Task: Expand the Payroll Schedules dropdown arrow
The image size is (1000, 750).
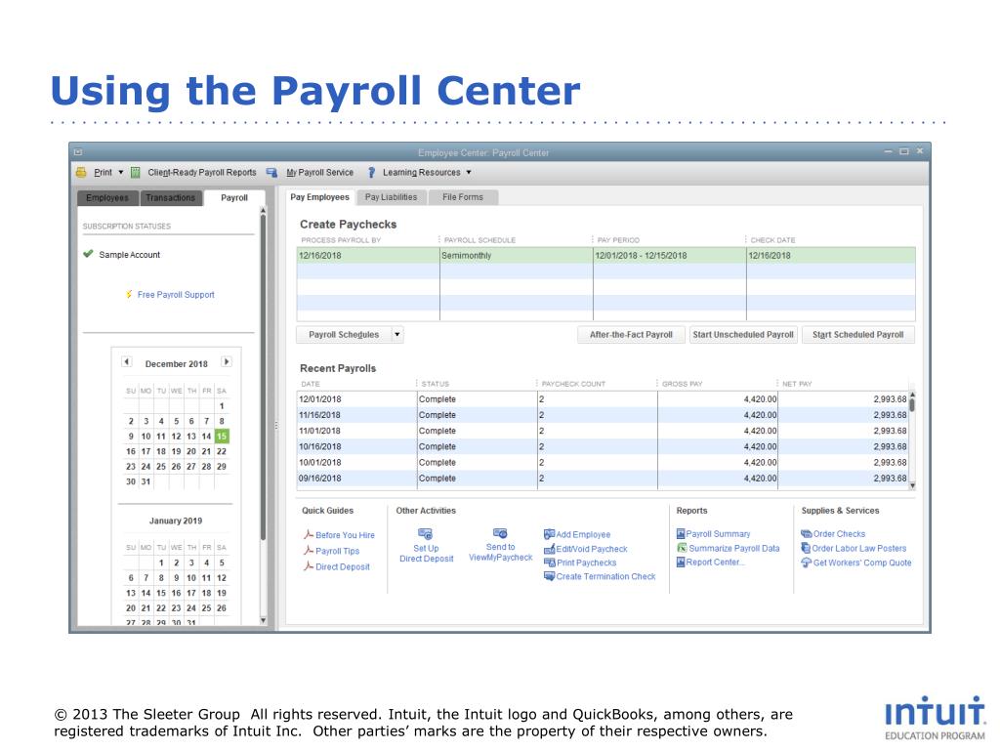Action: (397, 334)
